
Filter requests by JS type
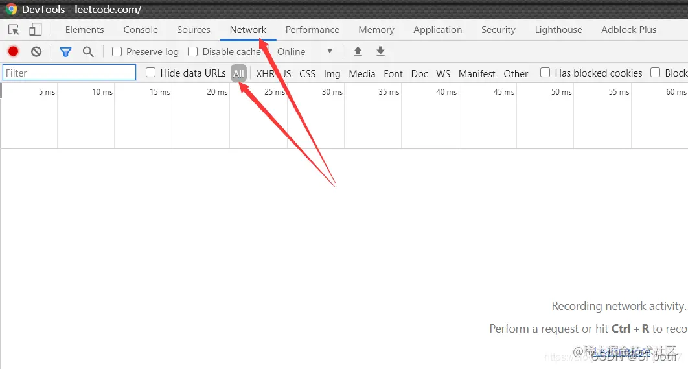coord(286,73)
